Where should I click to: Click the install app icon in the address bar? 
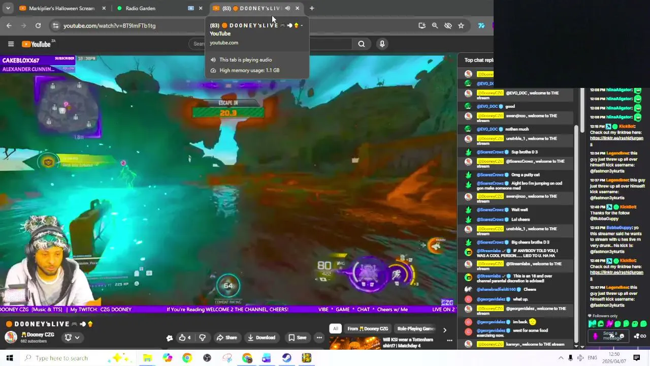(422, 25)
